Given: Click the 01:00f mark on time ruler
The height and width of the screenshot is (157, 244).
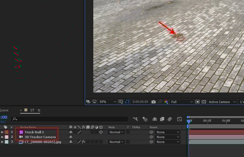Looking at the screenshot, I should (226, 121).
